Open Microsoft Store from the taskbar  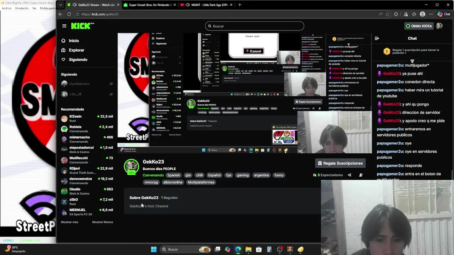tap(259, 249)
